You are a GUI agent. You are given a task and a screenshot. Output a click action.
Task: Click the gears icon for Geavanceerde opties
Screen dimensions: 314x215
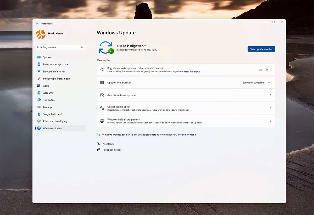102,108
